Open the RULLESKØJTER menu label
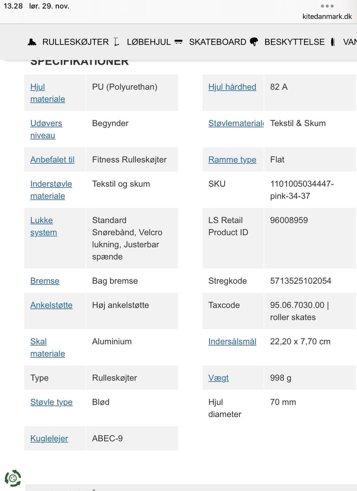357x491 pixels. pos(75,42)
